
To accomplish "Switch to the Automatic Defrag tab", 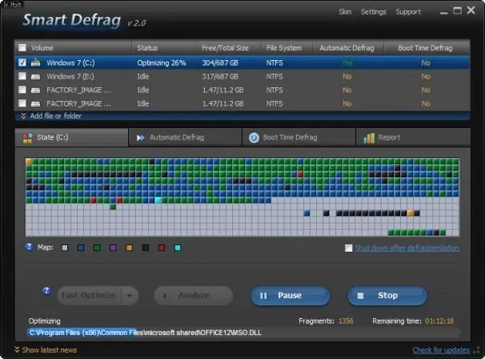I will [186, 138].
